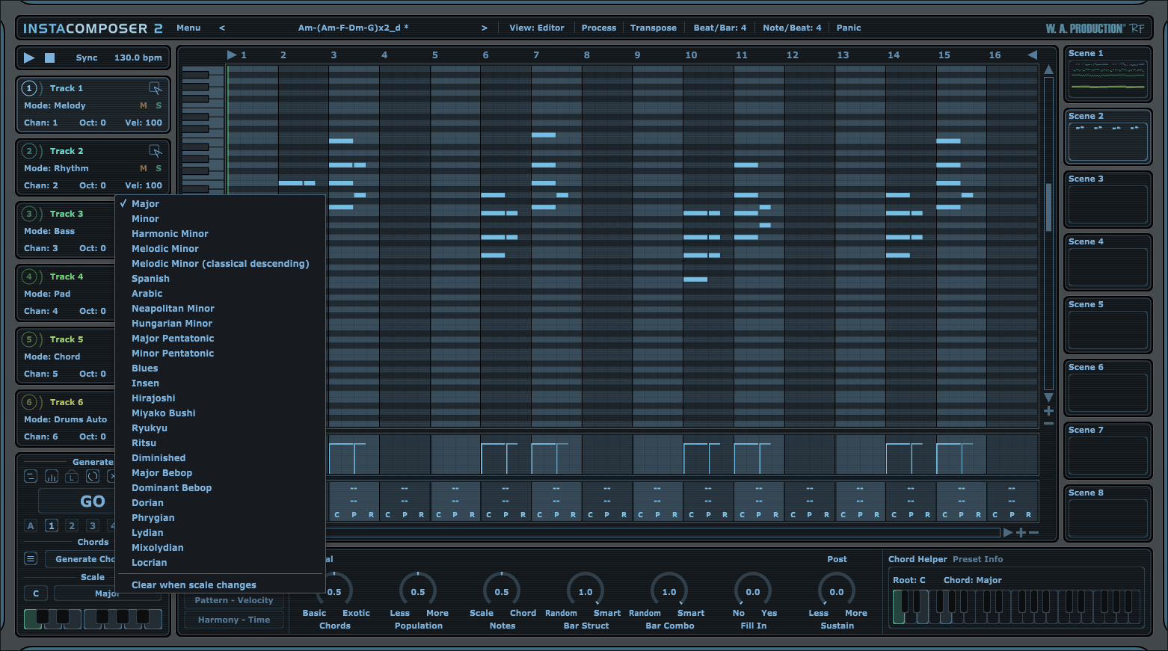The width and height of the screenshot is (1168, 651).
Task: Go to next preset with right arrow
Action: pyautogui.click(x=485, y=28)
